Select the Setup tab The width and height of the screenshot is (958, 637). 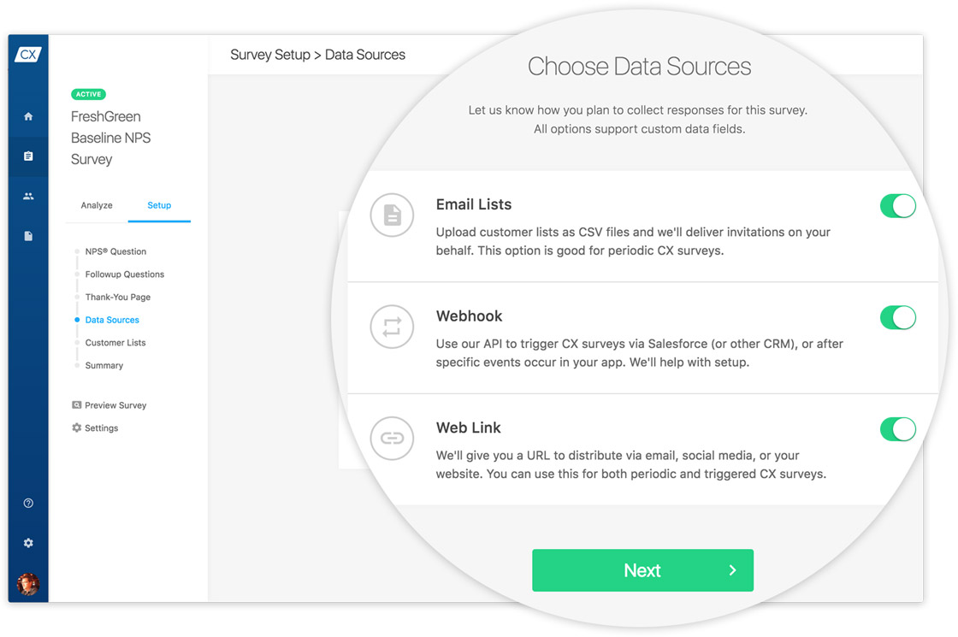(x=159, y=205)
